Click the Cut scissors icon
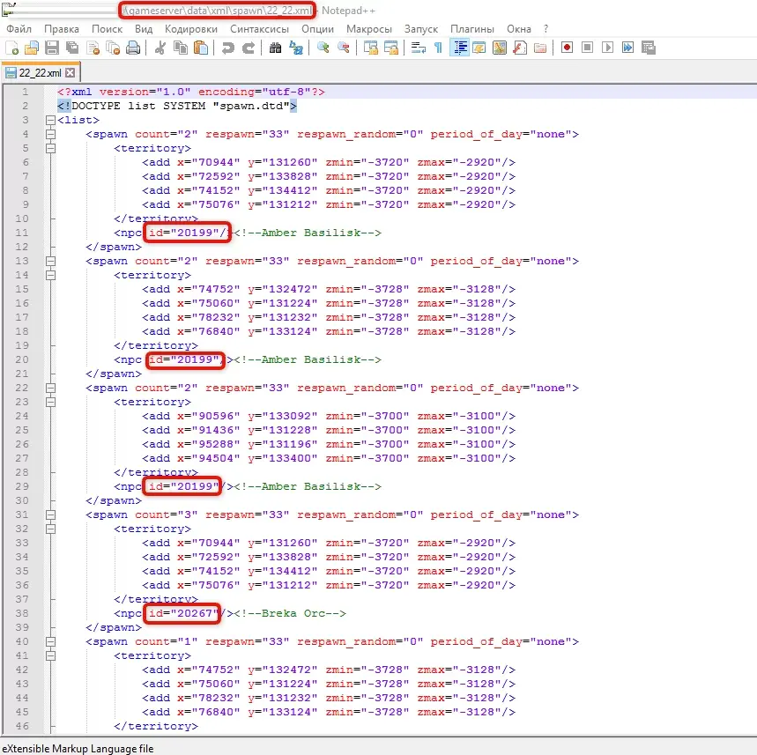Screen dimensions: 757x755 (x=160, y=48)
